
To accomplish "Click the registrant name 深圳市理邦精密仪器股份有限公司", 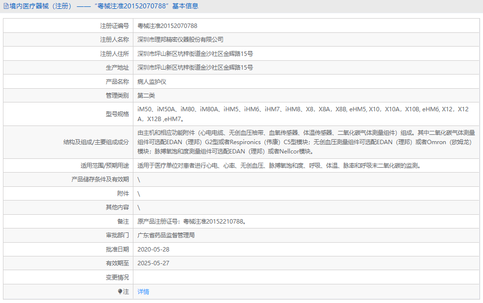I will tap(180, 40).
